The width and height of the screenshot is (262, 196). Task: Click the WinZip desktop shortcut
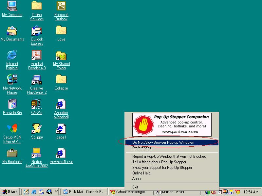(36, 104)
